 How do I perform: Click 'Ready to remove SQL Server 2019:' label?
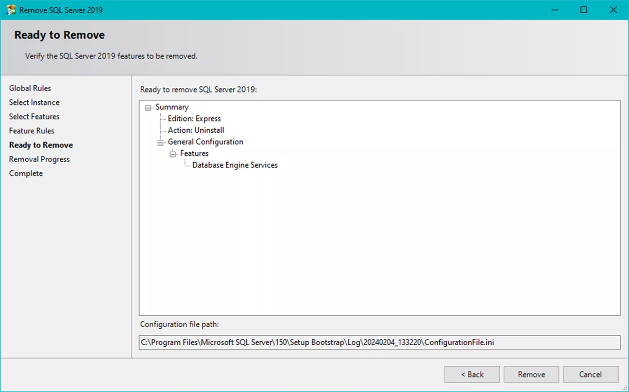pyautogui.click(x=198, y=90)
